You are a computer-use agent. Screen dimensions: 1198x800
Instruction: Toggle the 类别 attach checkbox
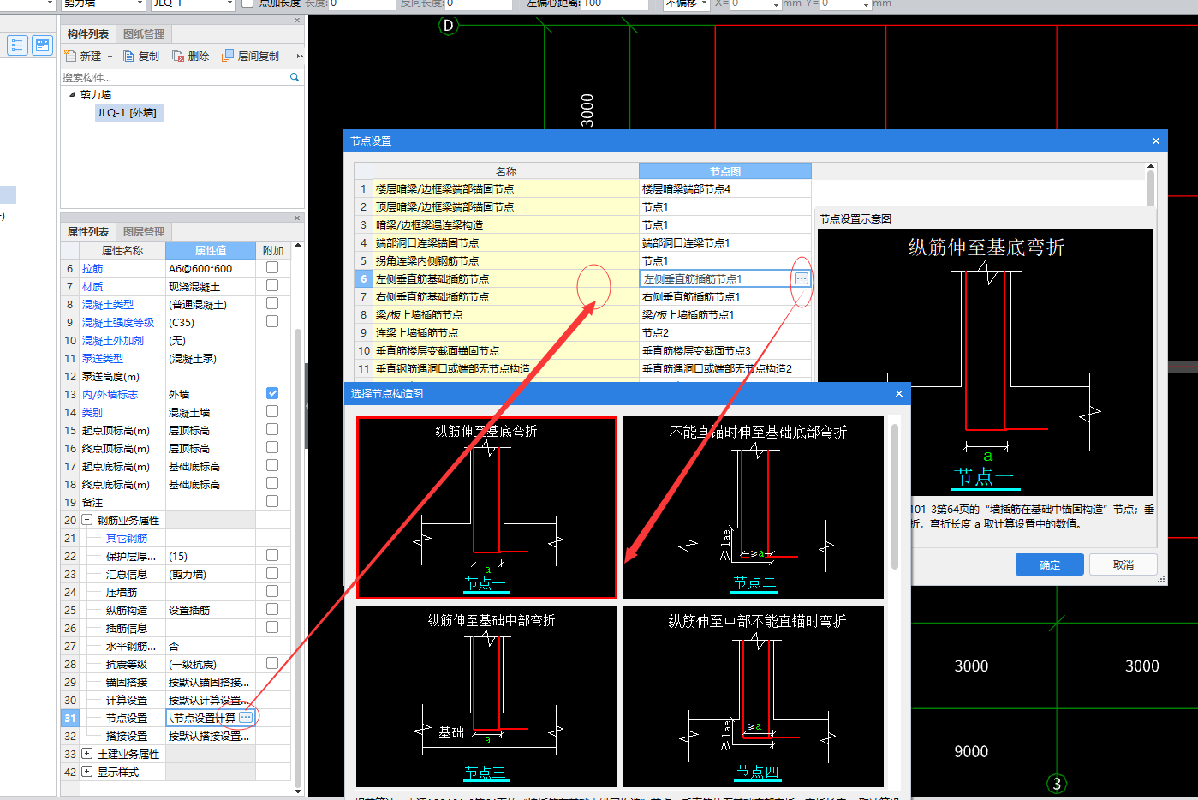(x=272, y=411)
